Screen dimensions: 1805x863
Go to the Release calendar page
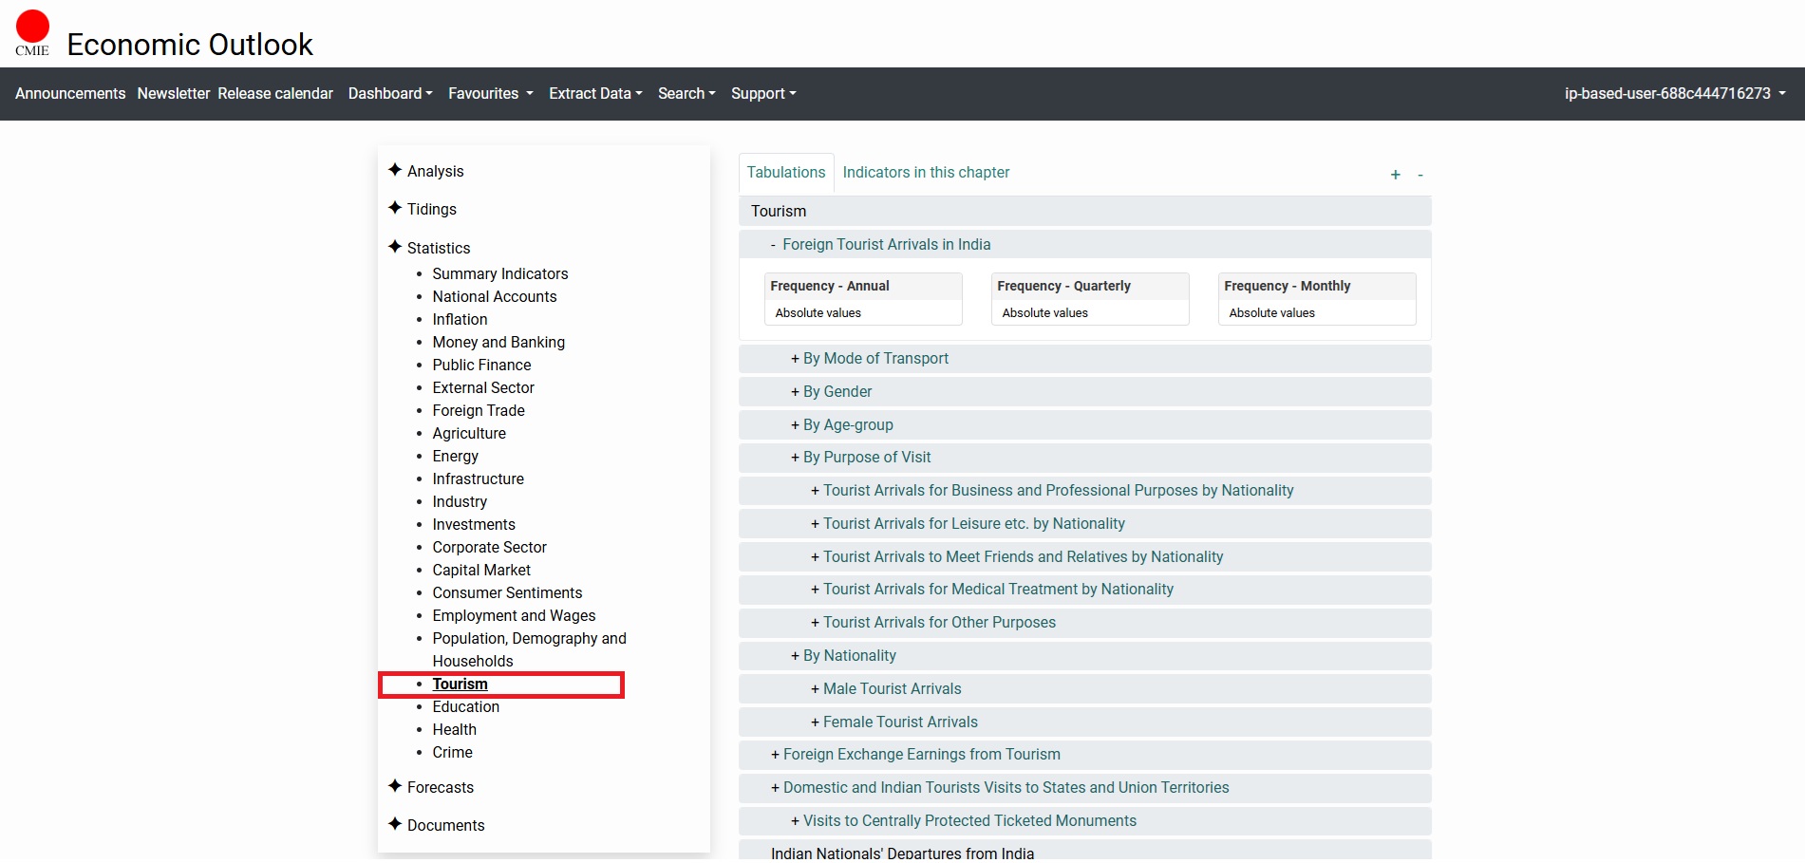click(274, 93)
